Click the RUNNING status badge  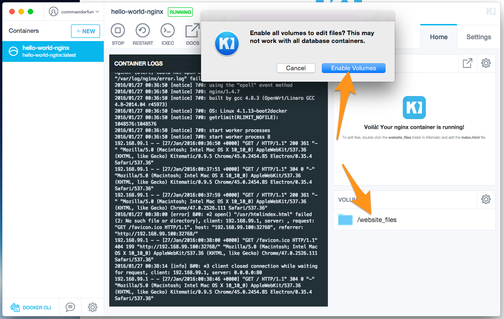point(180,12)
